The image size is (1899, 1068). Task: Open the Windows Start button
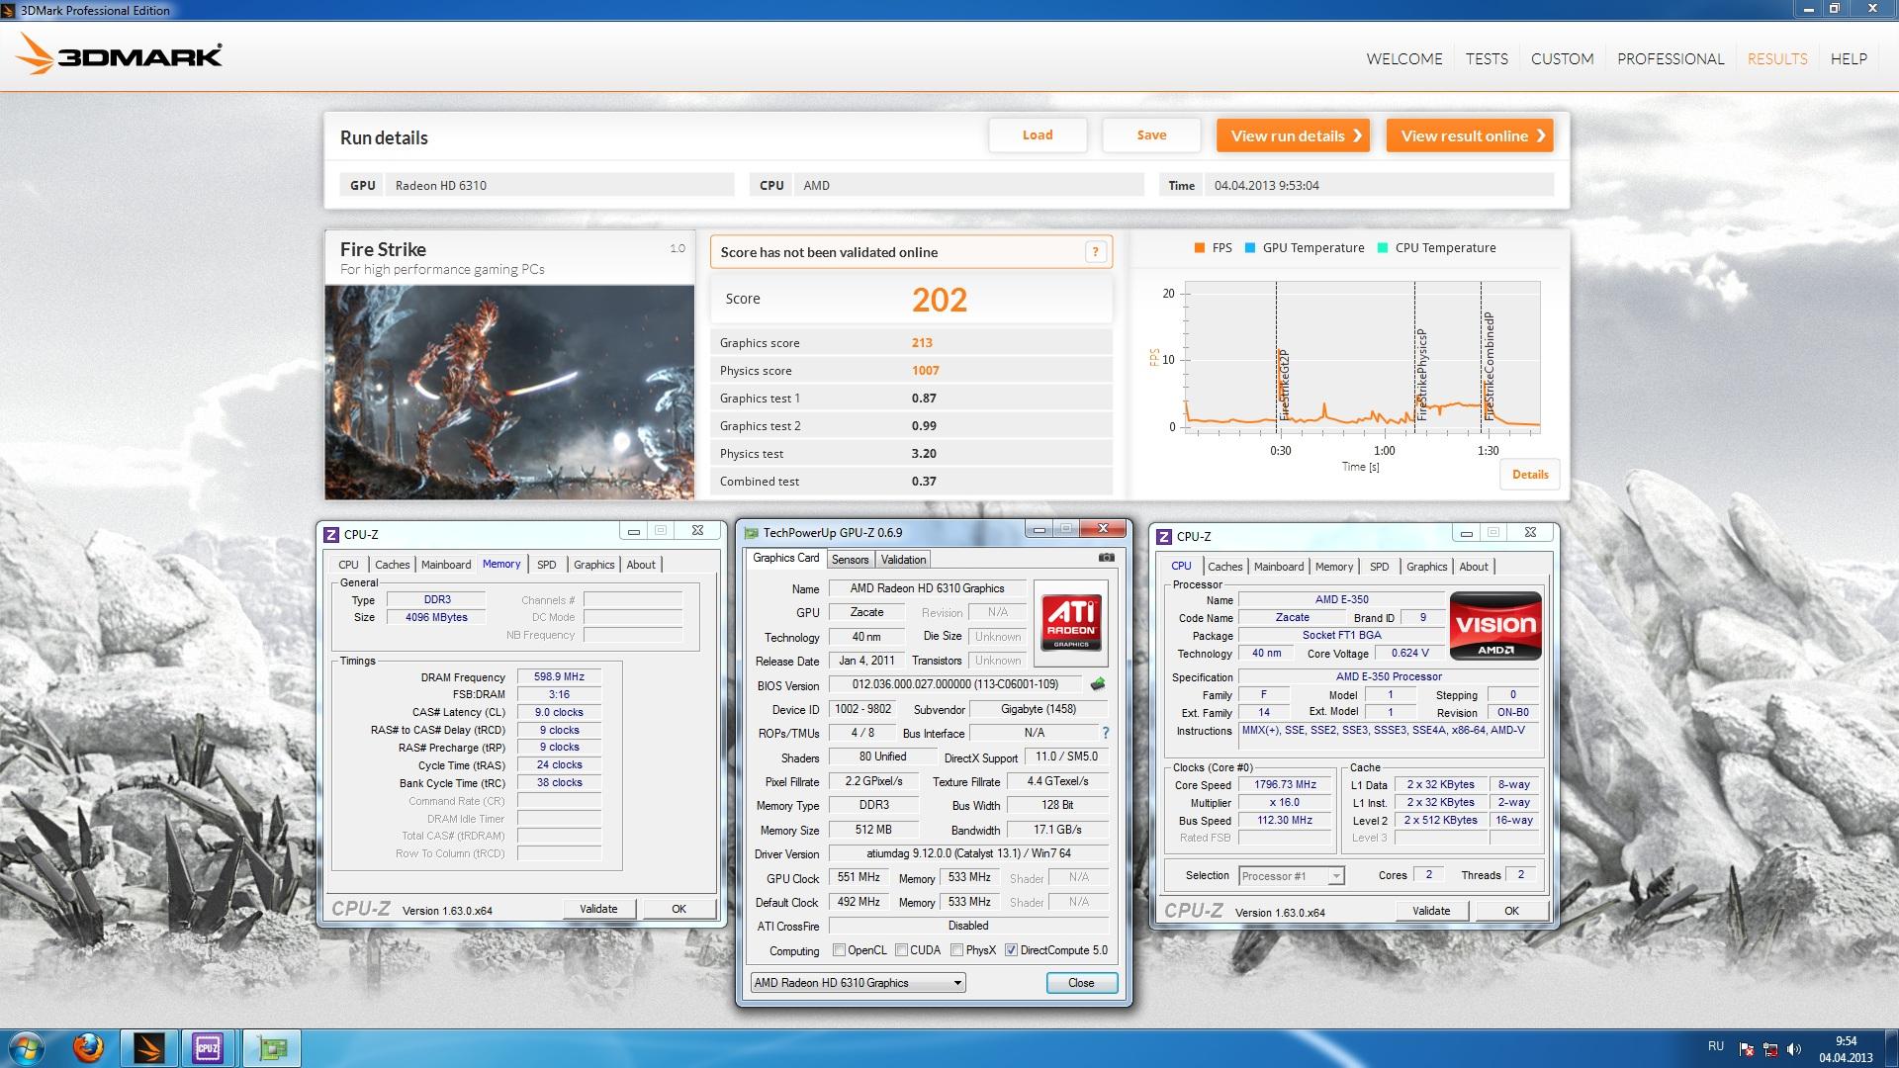[26, 1048]
